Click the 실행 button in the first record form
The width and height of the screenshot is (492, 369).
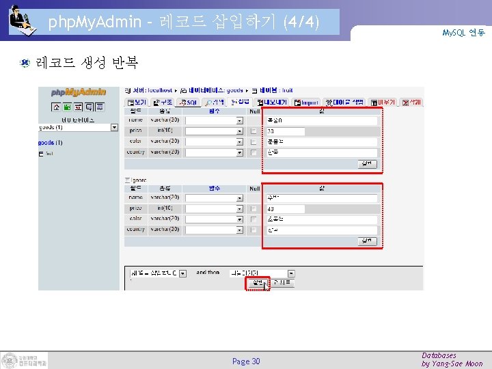[367, 164]
